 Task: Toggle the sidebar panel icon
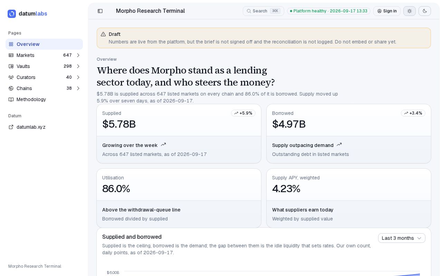(x=100, y=11)
